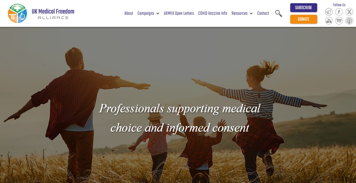This screenshot has height=183, width=356.
Task: Open the Campaigns menu
Action: [x=146, y=13]
